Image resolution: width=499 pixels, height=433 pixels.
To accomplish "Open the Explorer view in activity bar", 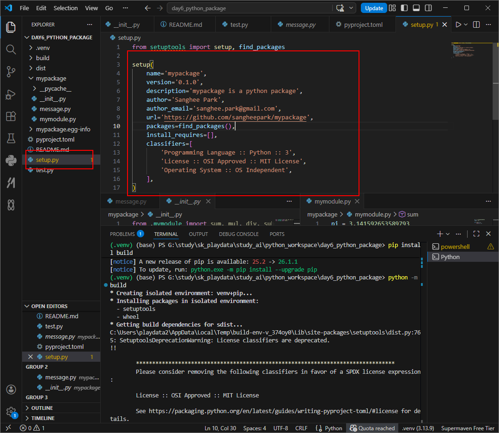I will coord(11,27).
